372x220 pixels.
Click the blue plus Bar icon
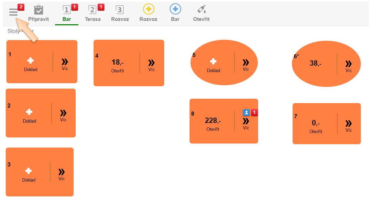click(x=175, y=9)
